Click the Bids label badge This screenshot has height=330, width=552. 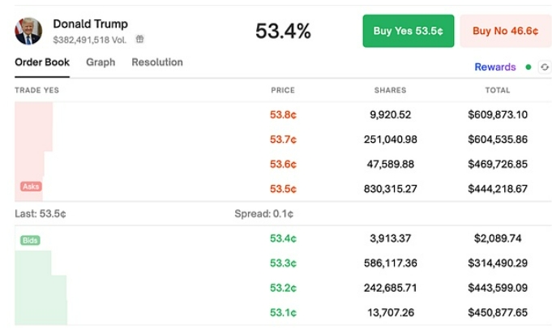click(30, 240)
